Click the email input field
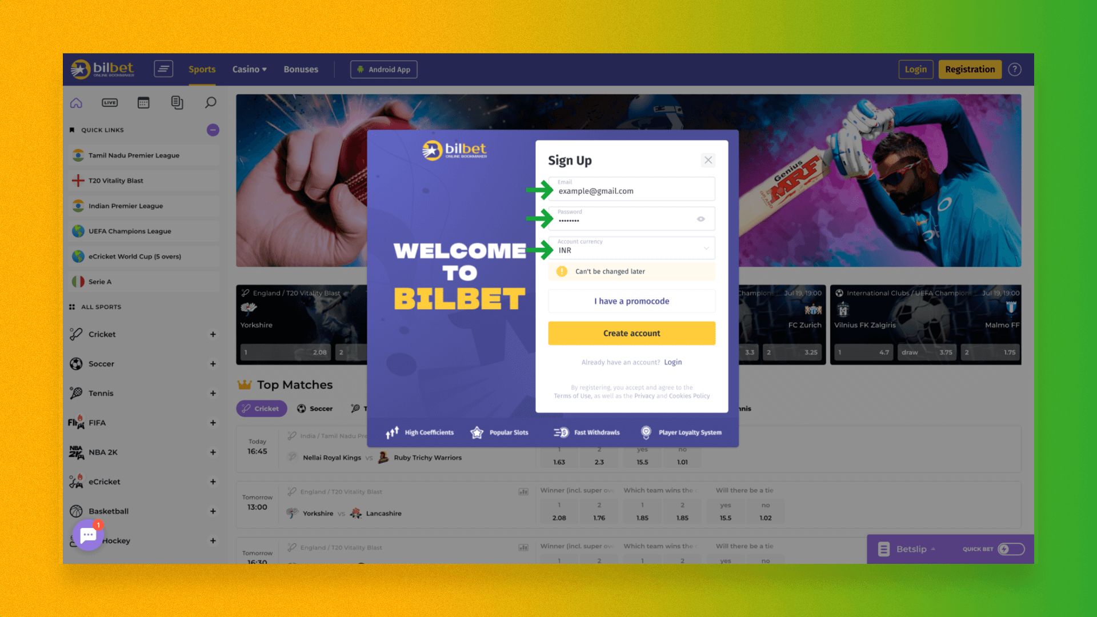This screenshot has height=617, width=1097. 631,189
